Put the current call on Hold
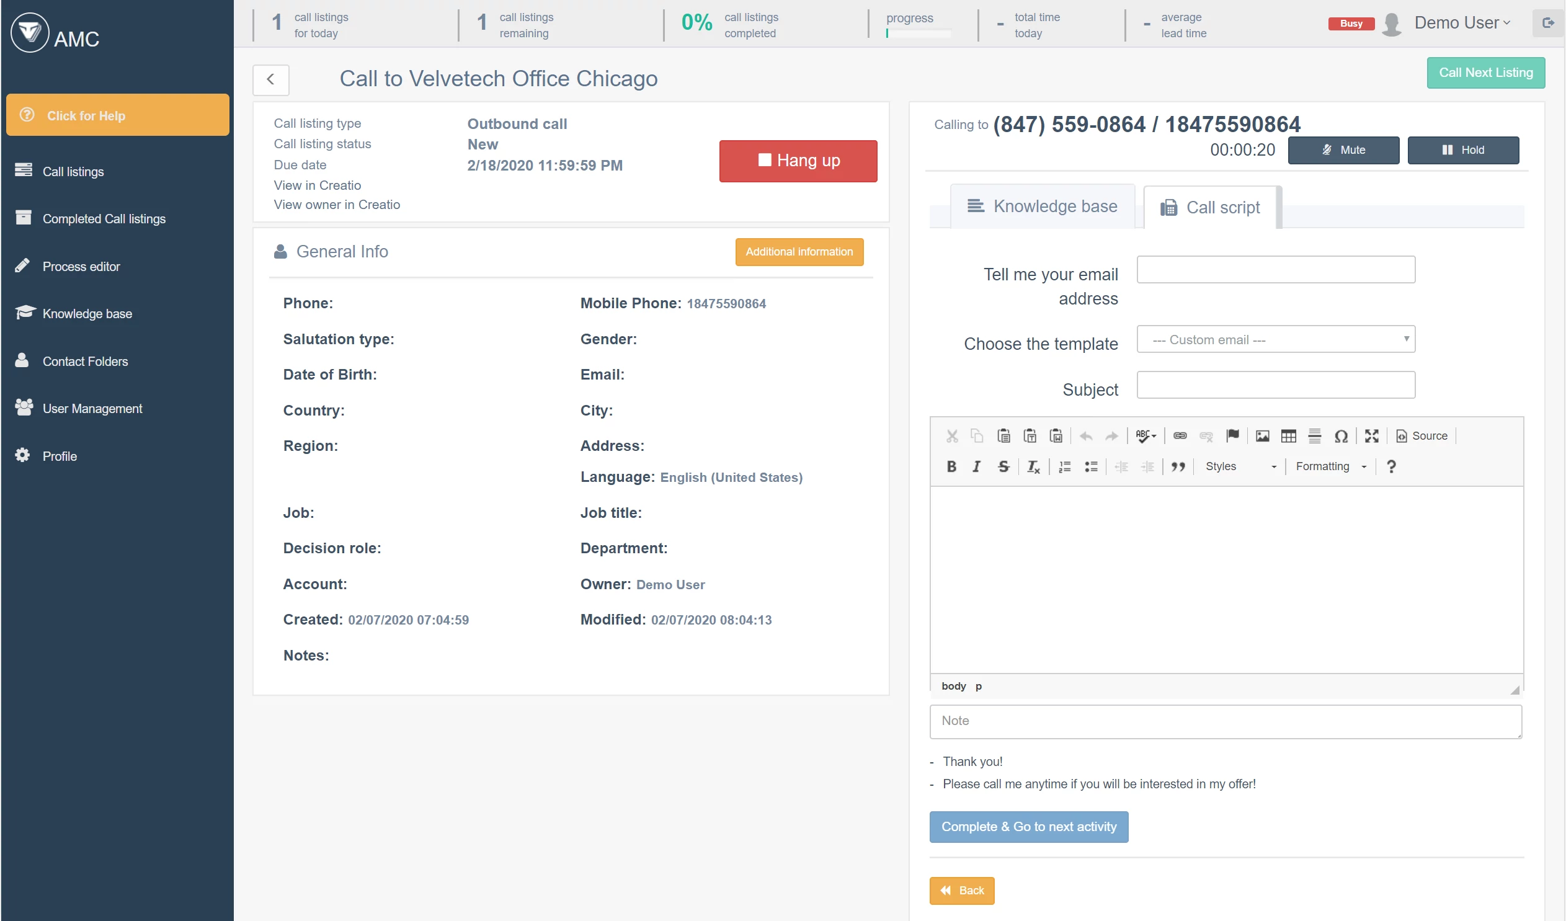 pos(1464,149)
